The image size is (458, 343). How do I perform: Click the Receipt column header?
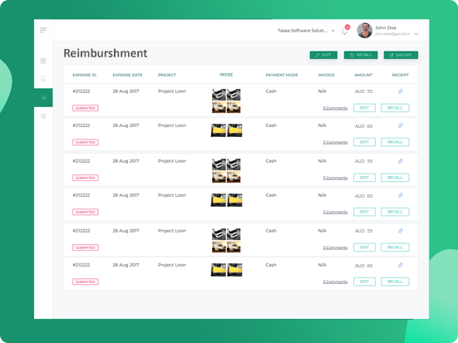401,75
